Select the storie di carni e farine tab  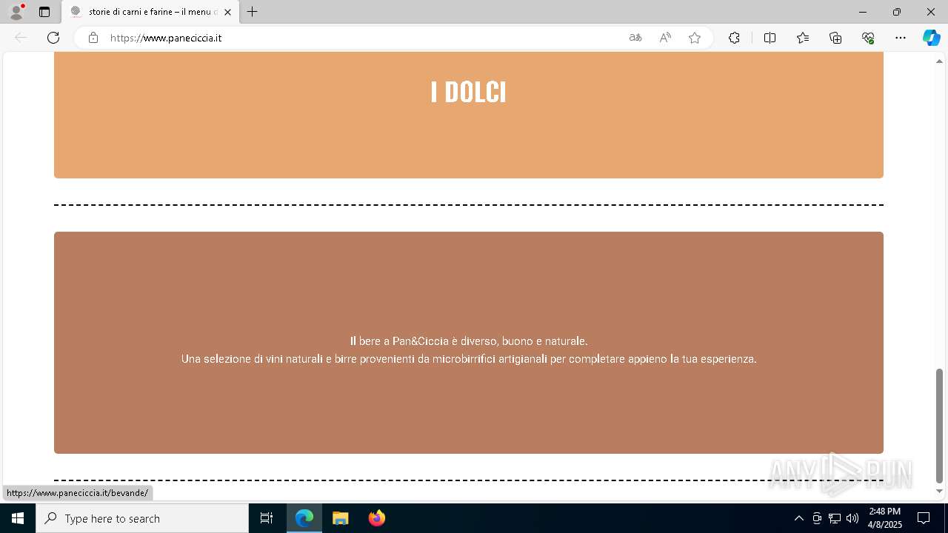tap(150, 12)
